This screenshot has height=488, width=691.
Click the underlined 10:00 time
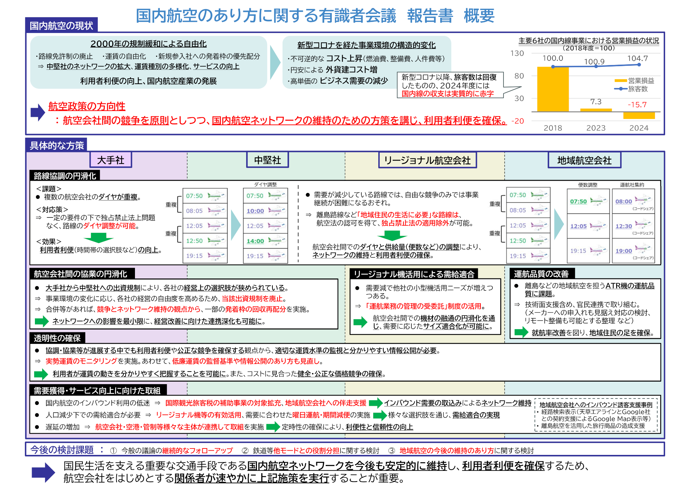click(x=255, y=211)
